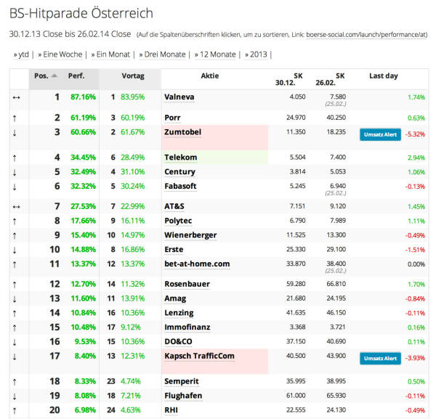Viewport: 436px width, 419px height.
Task: Sort by the Perf. column header
Action: [x=76, y=76]
